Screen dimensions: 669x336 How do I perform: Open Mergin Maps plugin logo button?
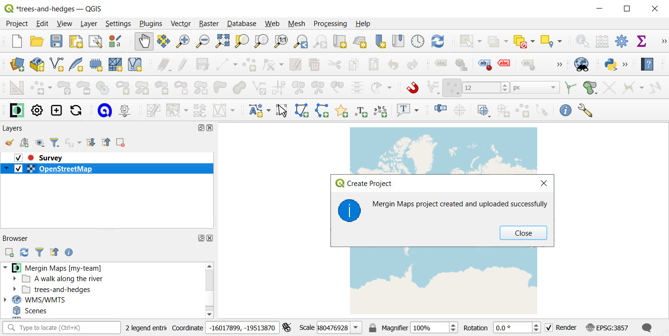point(17,111)
